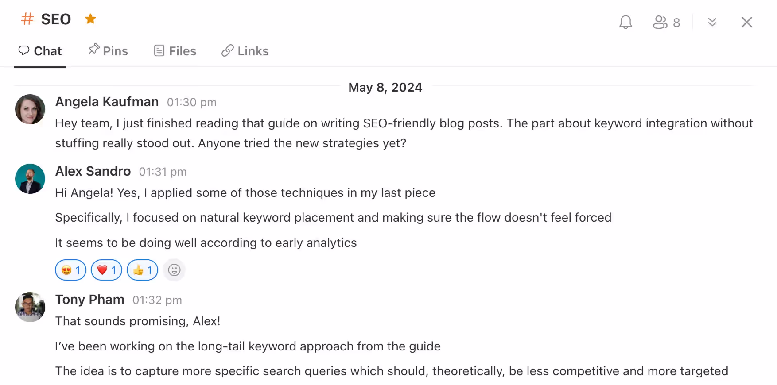Switch to the Links tab
The width and height of the screenshot is (777, 385).
tap(245, 51)
